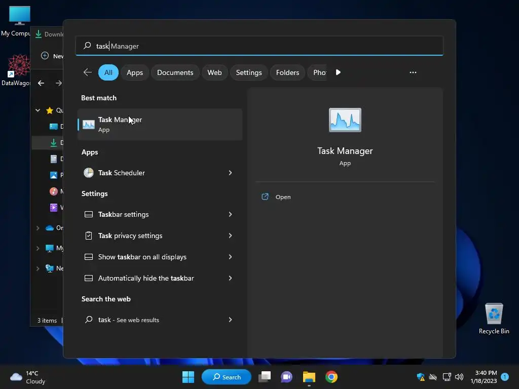Image resolution: width=519 pixels, height=389 pixels.
Task: Select Downloads item in File Explorer sidebar
Action: point(47,142)
